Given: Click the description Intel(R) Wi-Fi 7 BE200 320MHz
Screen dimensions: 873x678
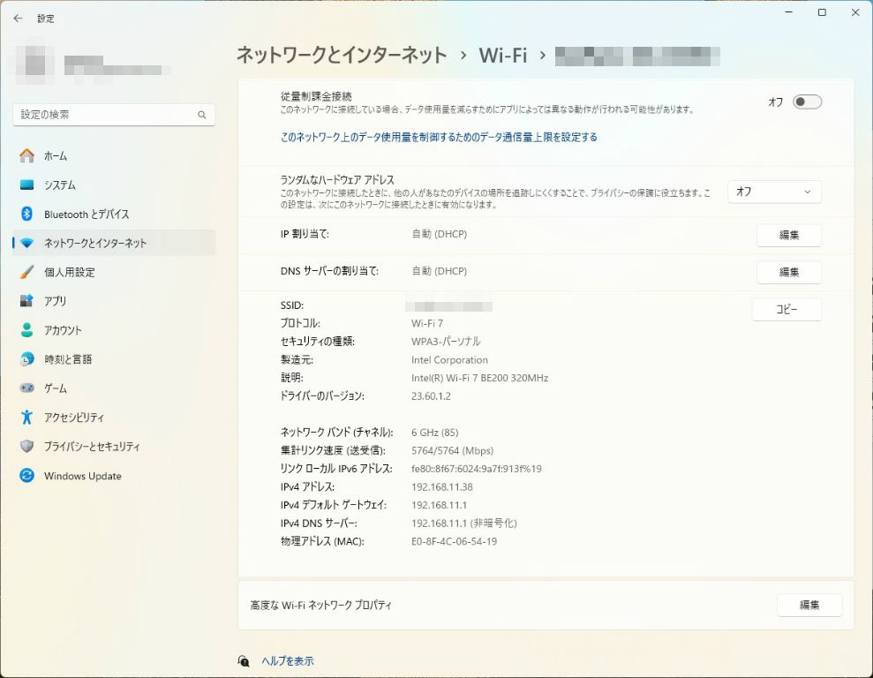Looking at the screenshot, I should pos(480,378).
